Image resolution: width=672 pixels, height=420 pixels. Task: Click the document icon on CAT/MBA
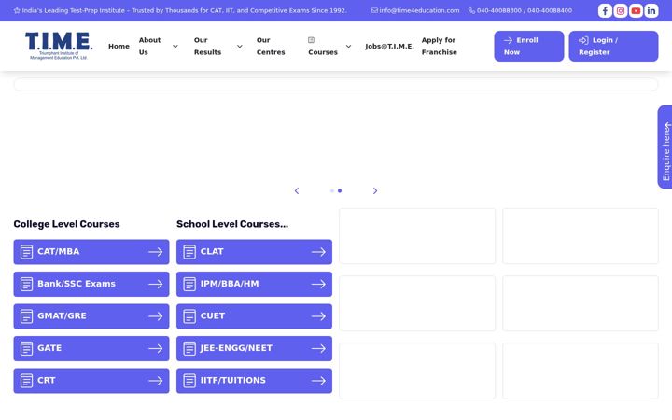tap(26, 252)
